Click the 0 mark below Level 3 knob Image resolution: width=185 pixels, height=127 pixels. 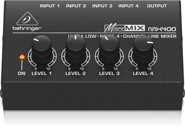click(x=103, y=69)
